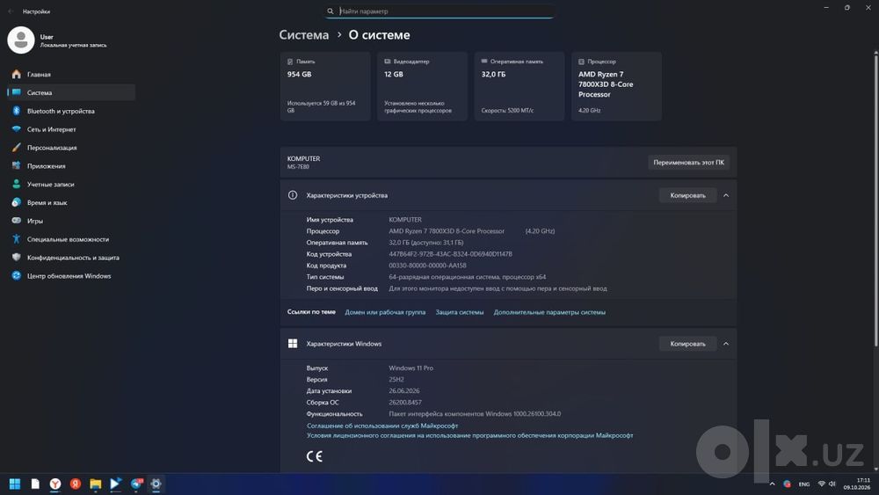The width and height of the screenshot is (879, 495).
Task: Open the Оперативная память 32,0 ГБ card
Action: coord(519,86)
